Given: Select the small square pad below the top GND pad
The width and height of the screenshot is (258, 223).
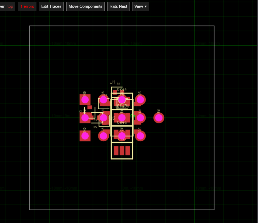Looking at the screenshot, I should pyautogui.click(x=90, y=107).
